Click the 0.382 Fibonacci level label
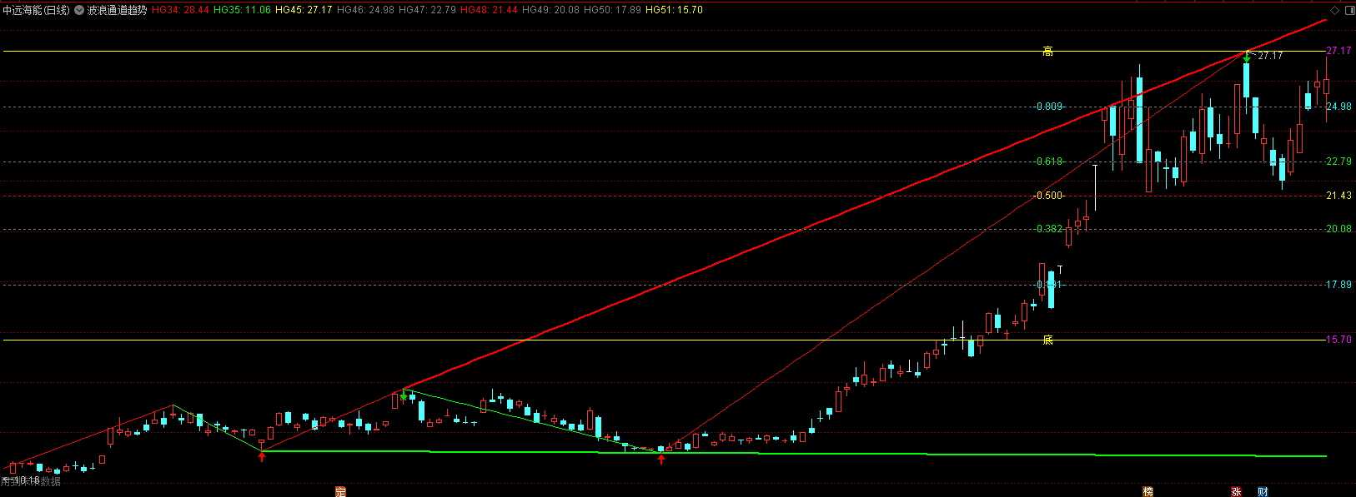Viewport: 1356px width, 497px height. click(x=1049, y=229)
